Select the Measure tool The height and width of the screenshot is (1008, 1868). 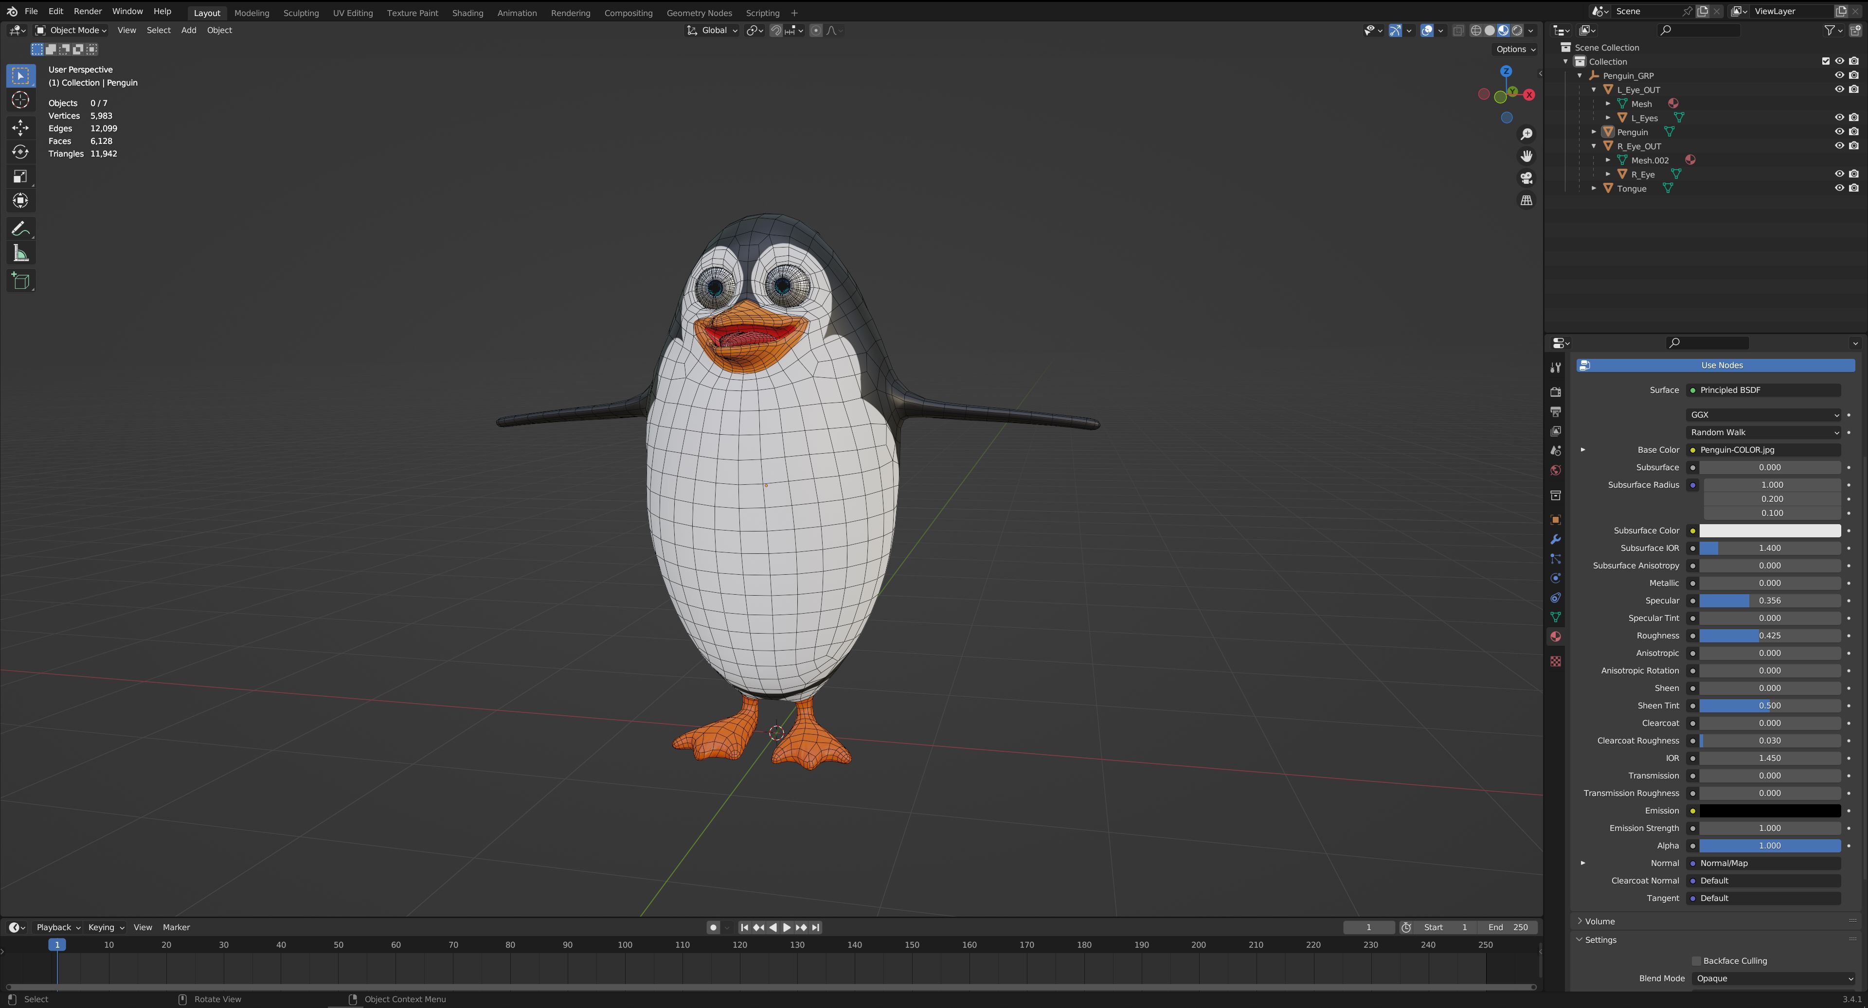20,254
